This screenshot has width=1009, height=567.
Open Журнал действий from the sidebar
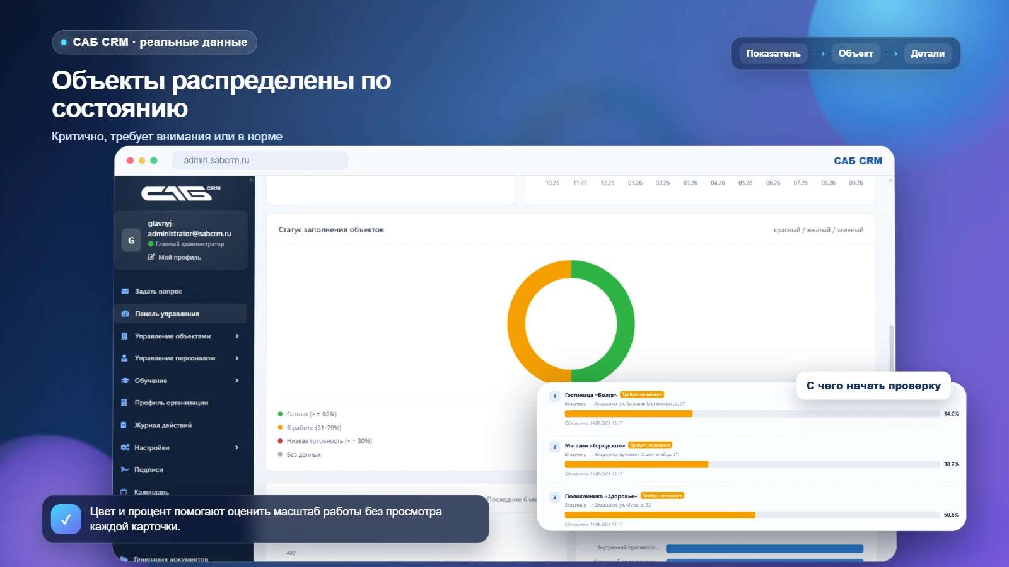(x=180, y=425)
